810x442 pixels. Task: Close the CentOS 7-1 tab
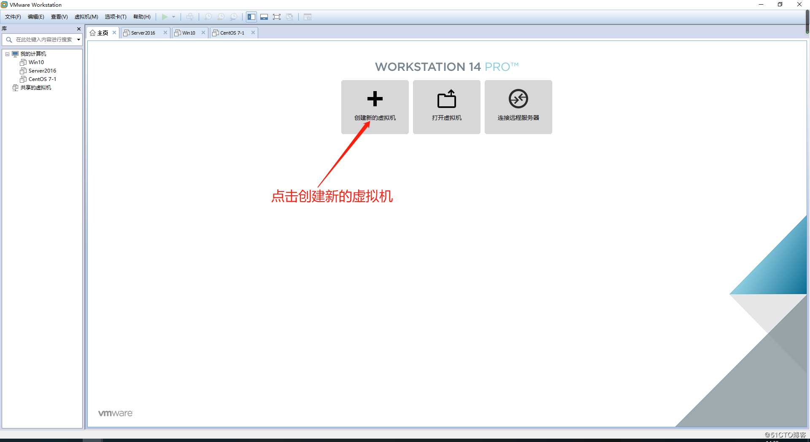point(253,32)
